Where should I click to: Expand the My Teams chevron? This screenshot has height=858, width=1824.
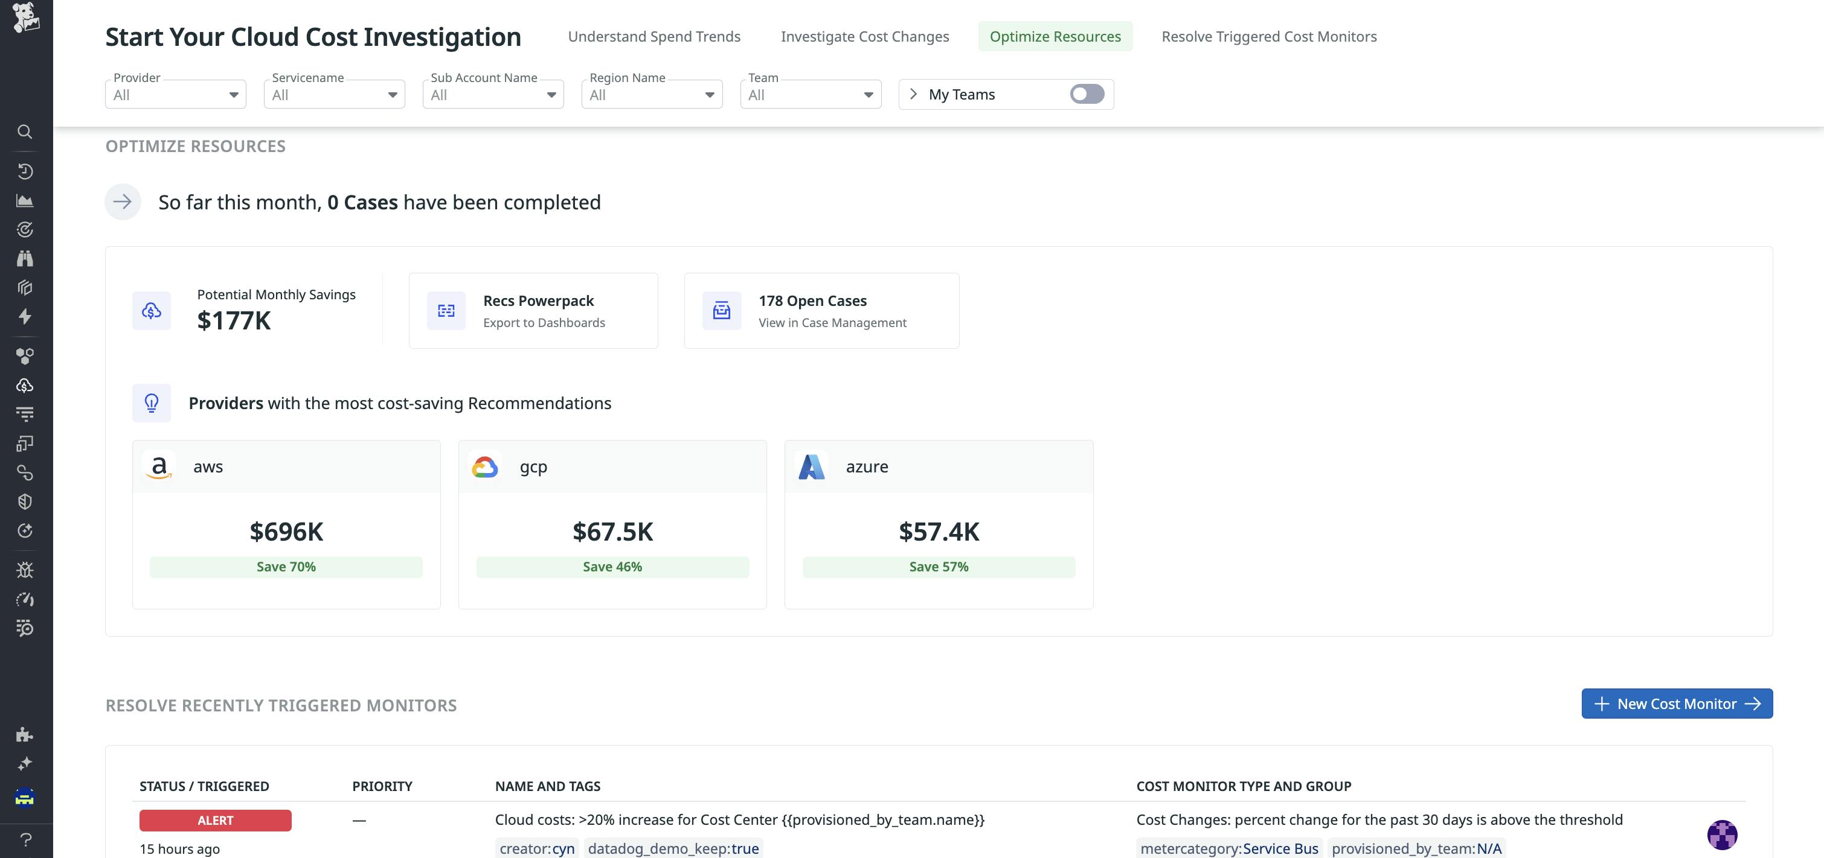coord(913,94)
